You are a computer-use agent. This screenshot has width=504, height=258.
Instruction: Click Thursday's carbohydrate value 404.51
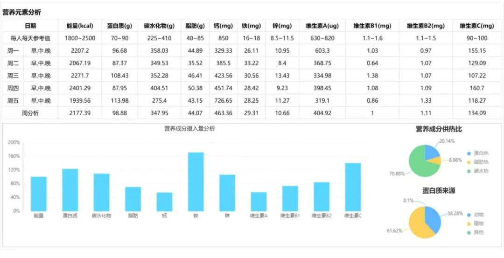[x=159, y=88]
